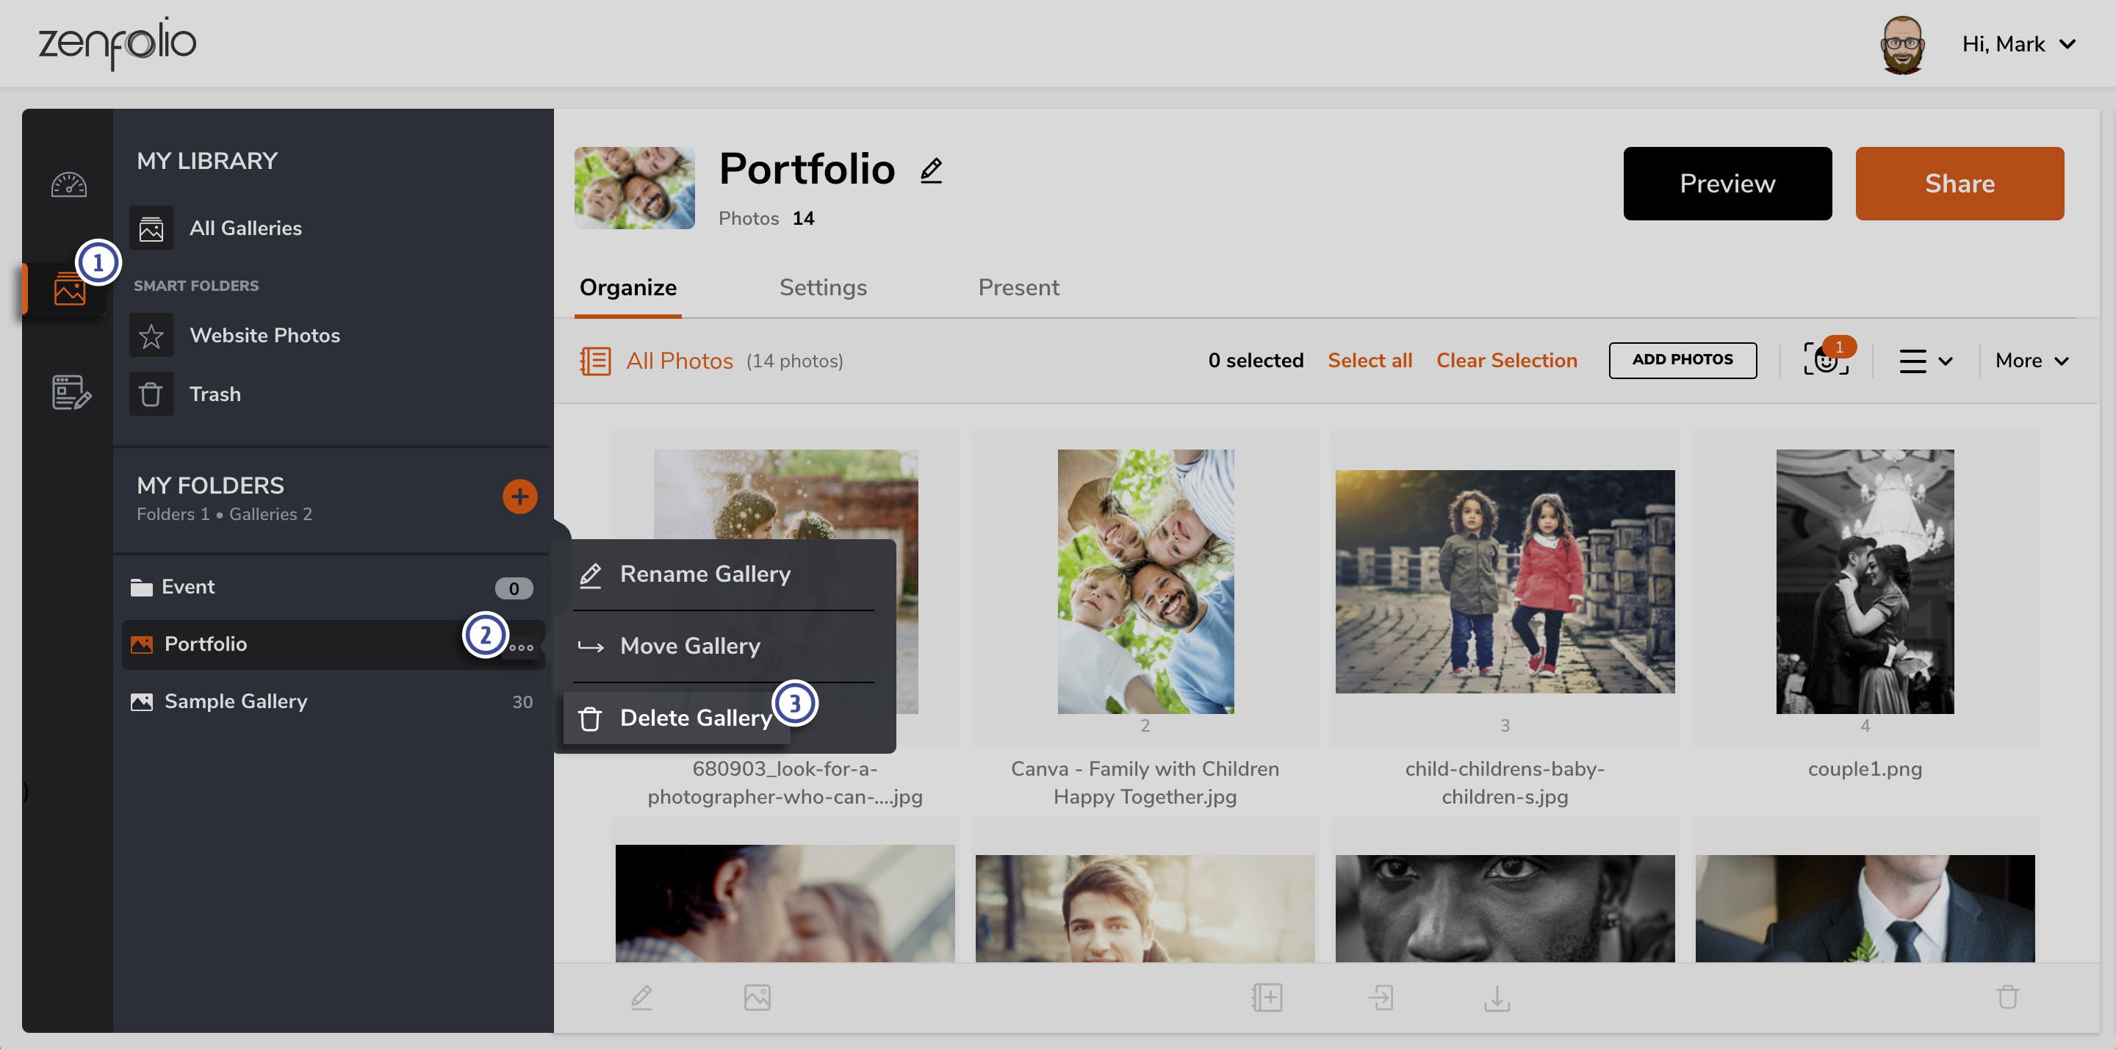Select the child-childrens-baby-children-s.jpg thumbnail
The image size is (2116, 1049).
point(1505,581)
